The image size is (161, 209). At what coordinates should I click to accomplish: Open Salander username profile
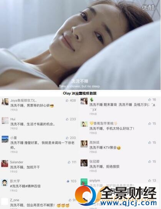17,162
